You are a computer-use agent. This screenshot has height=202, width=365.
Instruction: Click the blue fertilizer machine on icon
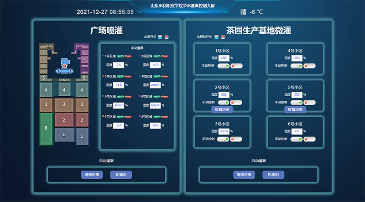click(x=216, y=37)
